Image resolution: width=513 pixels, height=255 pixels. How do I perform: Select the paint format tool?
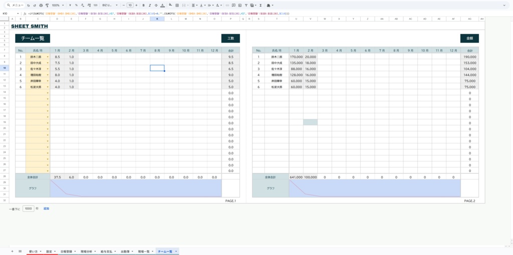pyautogui.click(x=47, y=6)
